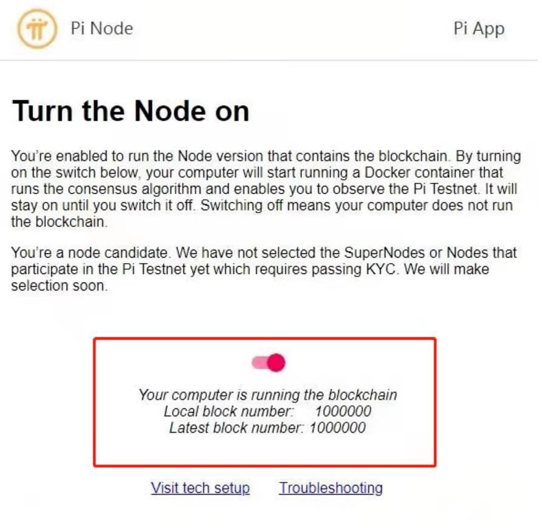Open the Pi App header link
This screenshot has height=528, width=542.
click(x=479, y=29)
